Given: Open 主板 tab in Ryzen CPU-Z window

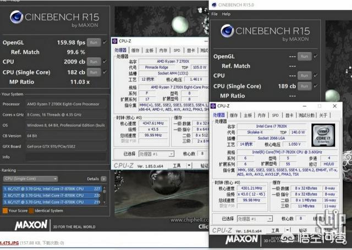Looking at the screenshot, I should tap(149, 51).
